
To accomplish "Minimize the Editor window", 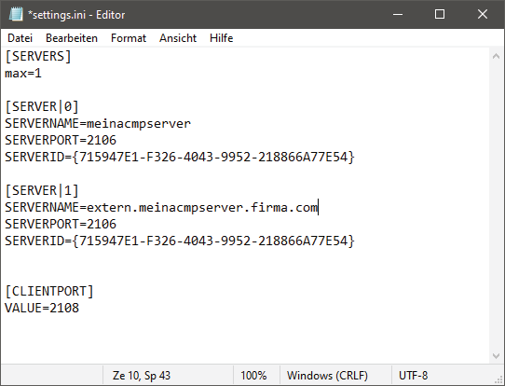I will pos(398,14).
